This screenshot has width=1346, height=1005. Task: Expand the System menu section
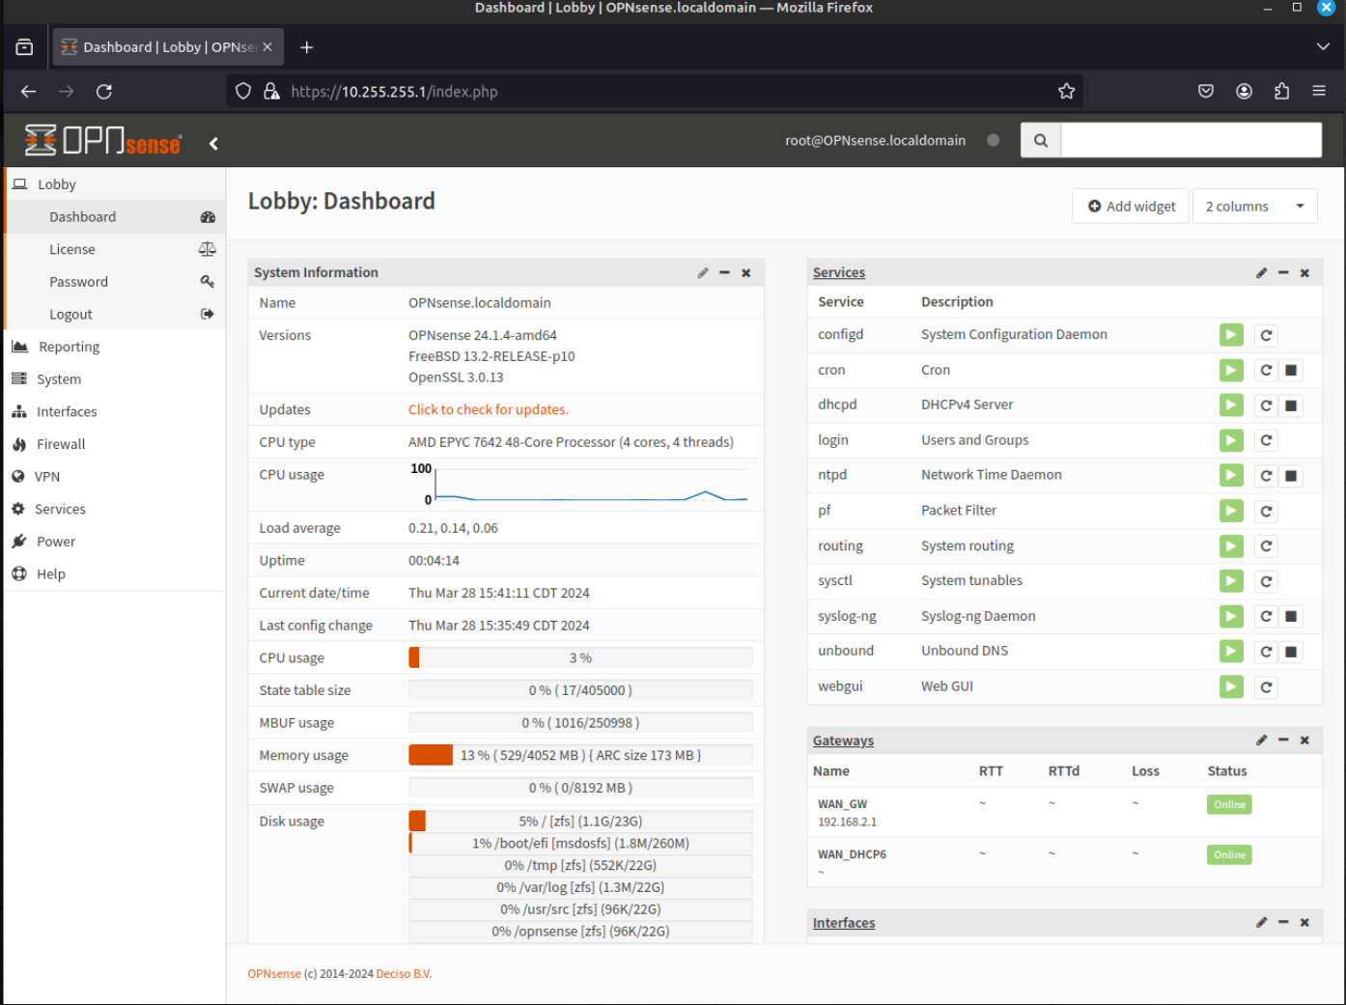(x=114, y=379)
